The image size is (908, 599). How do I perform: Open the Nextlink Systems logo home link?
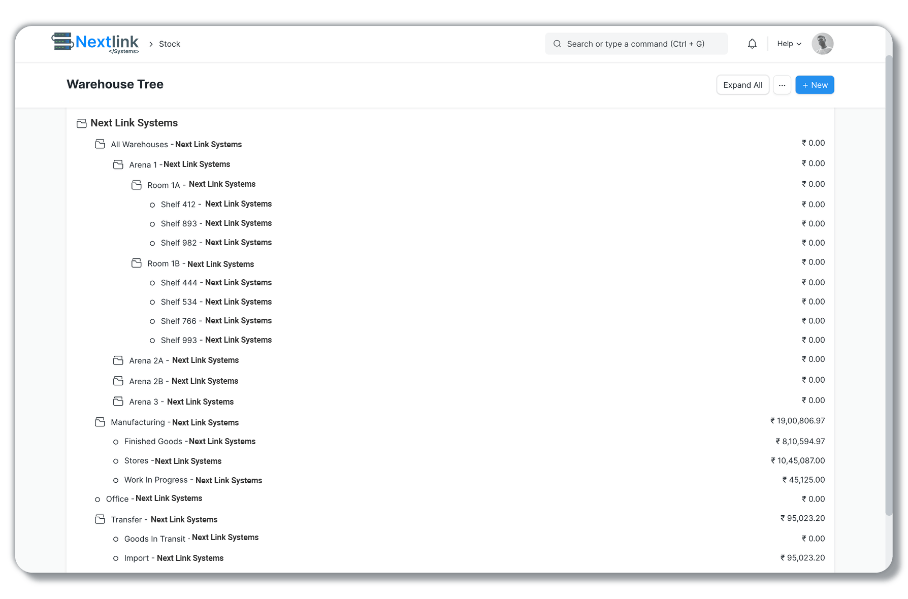(95, 43)
